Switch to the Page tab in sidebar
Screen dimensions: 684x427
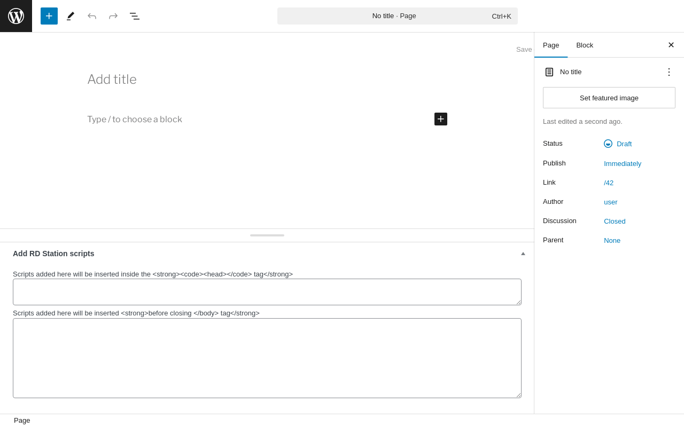coord(551,45)
